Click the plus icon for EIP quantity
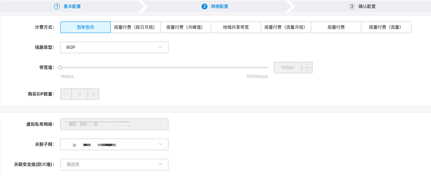 (93, 94)
